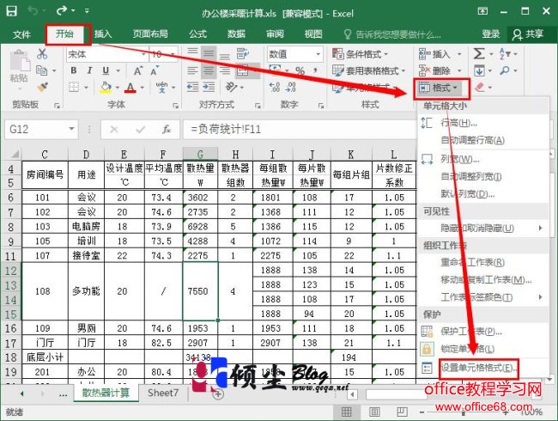The image size is (558, 421).
Task: Click the percent style icon
Action: pyautogui.click(x=300, y=70)
